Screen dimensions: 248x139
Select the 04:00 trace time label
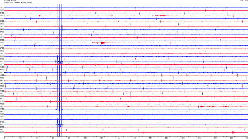[x=2, y=29]
